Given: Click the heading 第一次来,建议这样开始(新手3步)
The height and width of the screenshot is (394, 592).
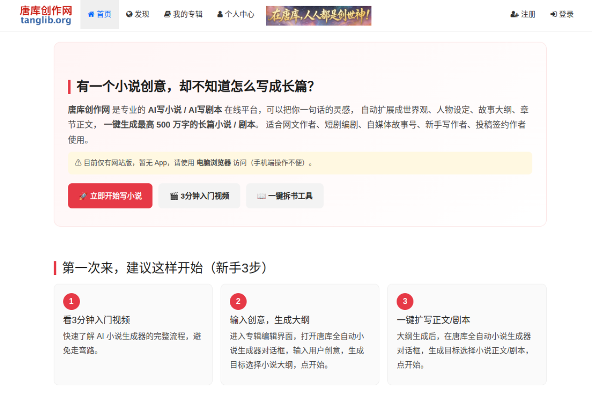Looking at the screenshot, I should 165,268.
